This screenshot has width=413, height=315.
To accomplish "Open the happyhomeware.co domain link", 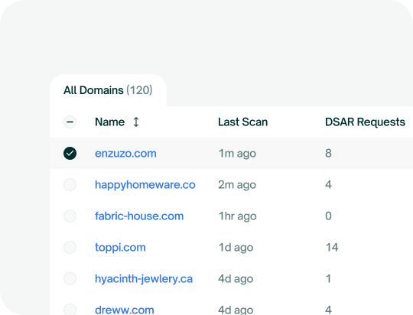I will coord(145,185).
